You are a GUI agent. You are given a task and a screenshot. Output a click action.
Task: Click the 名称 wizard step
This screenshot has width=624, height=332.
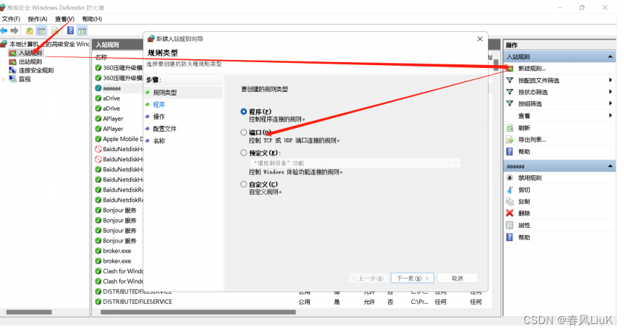(159, 141)
